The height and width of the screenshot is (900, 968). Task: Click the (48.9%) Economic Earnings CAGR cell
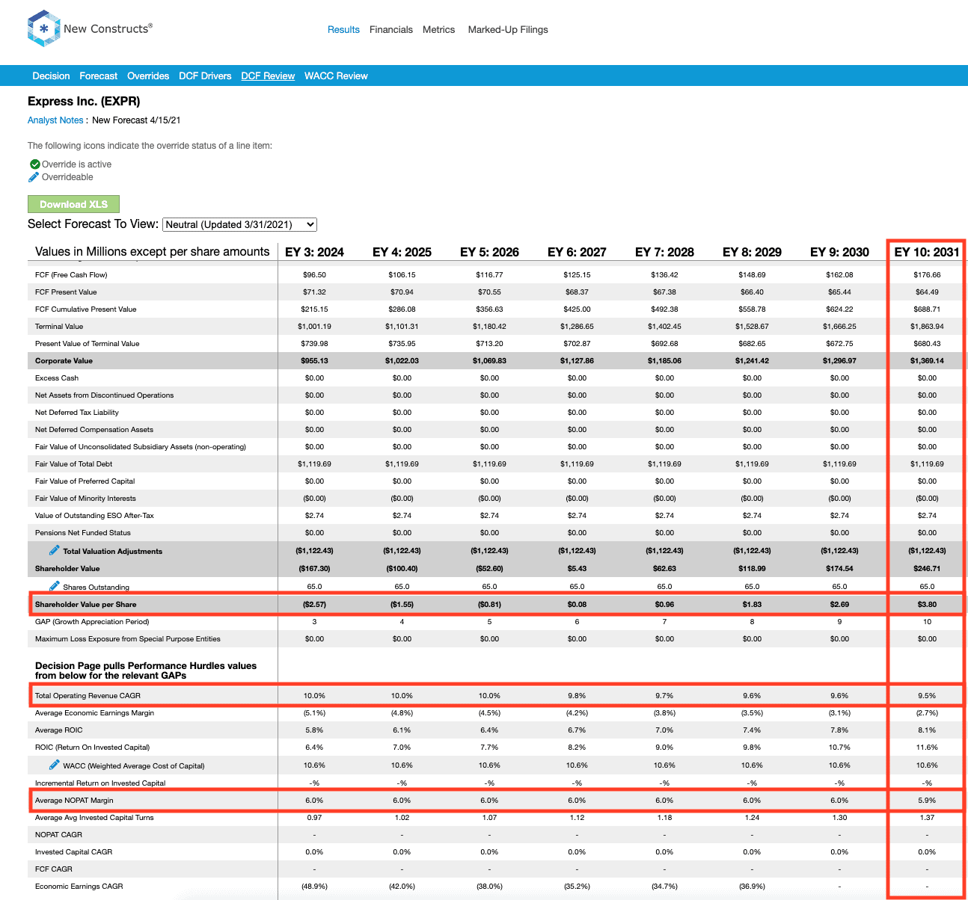[x=314, y=887]
